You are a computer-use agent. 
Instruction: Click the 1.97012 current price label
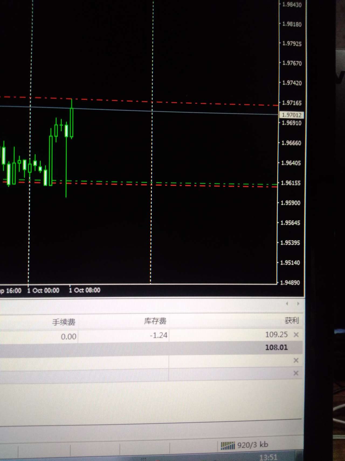292,115
